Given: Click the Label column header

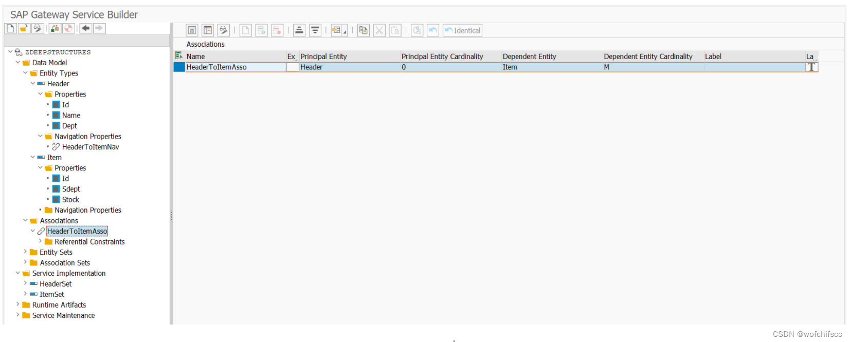Looking at the screenshot, I should pyautogui.click(x=754, y=56).
